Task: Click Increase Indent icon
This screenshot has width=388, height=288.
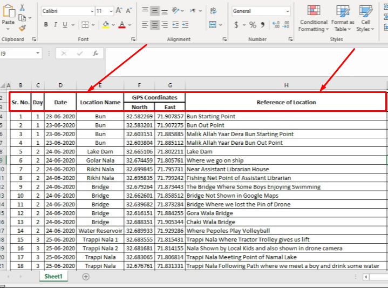Action: pyautogui.click(x=185, y=24)
